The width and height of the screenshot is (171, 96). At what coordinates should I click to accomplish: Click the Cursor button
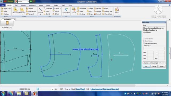point(146,63)
